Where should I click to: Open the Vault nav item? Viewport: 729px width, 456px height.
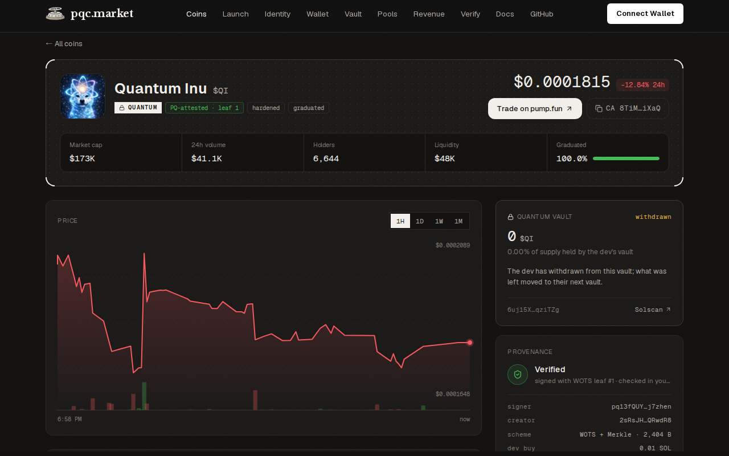(353, 14)
